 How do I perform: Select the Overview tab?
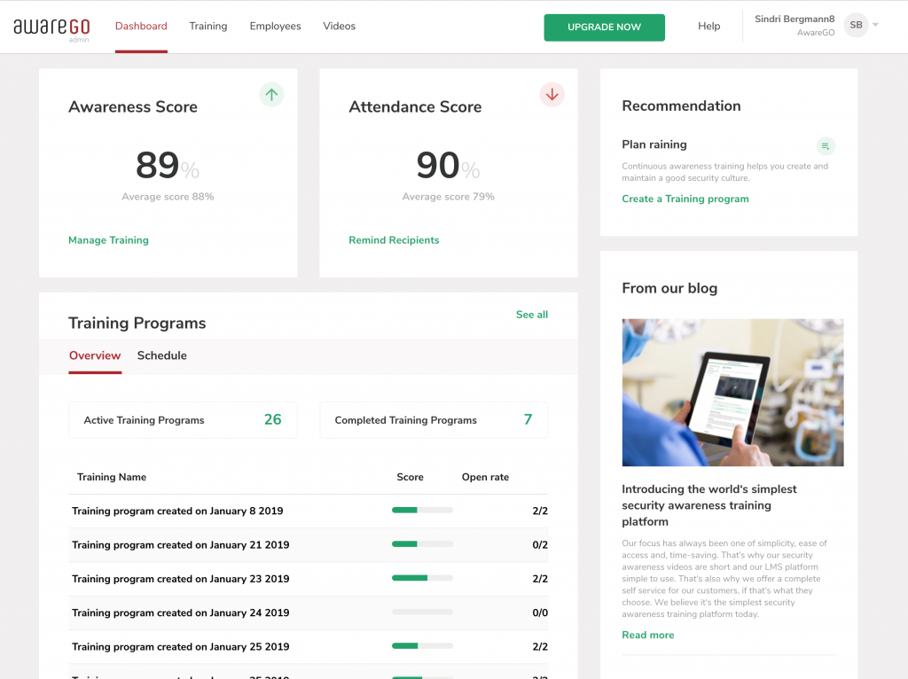95,355
